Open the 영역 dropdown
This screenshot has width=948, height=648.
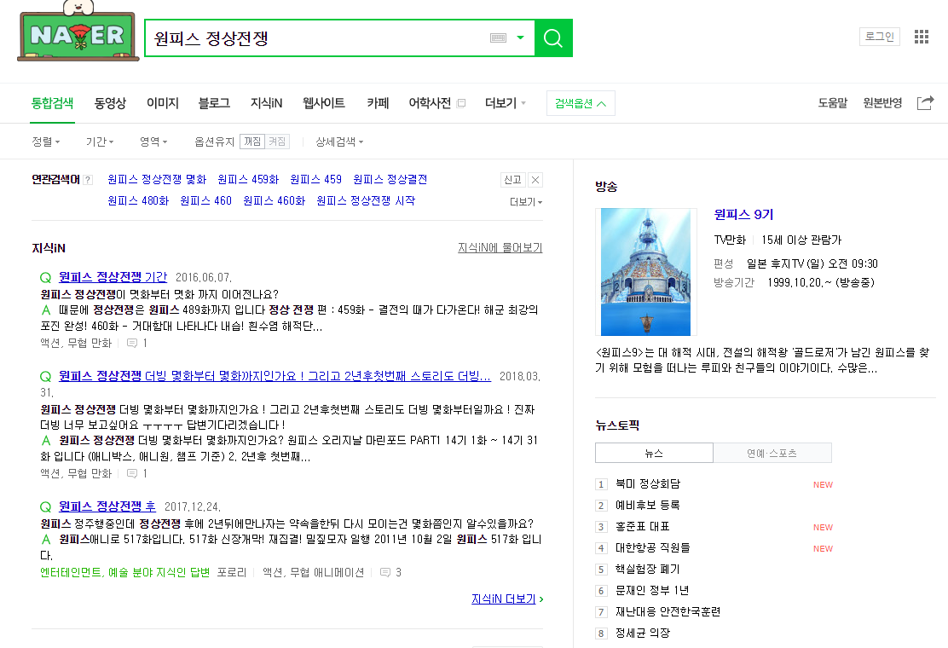click(x=153, y=142)
